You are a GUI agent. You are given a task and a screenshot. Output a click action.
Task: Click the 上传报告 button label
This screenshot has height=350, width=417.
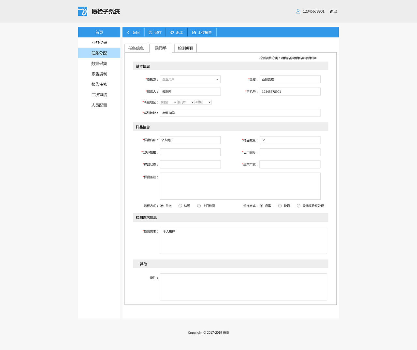pyautogui.click(x=205, y=33)
